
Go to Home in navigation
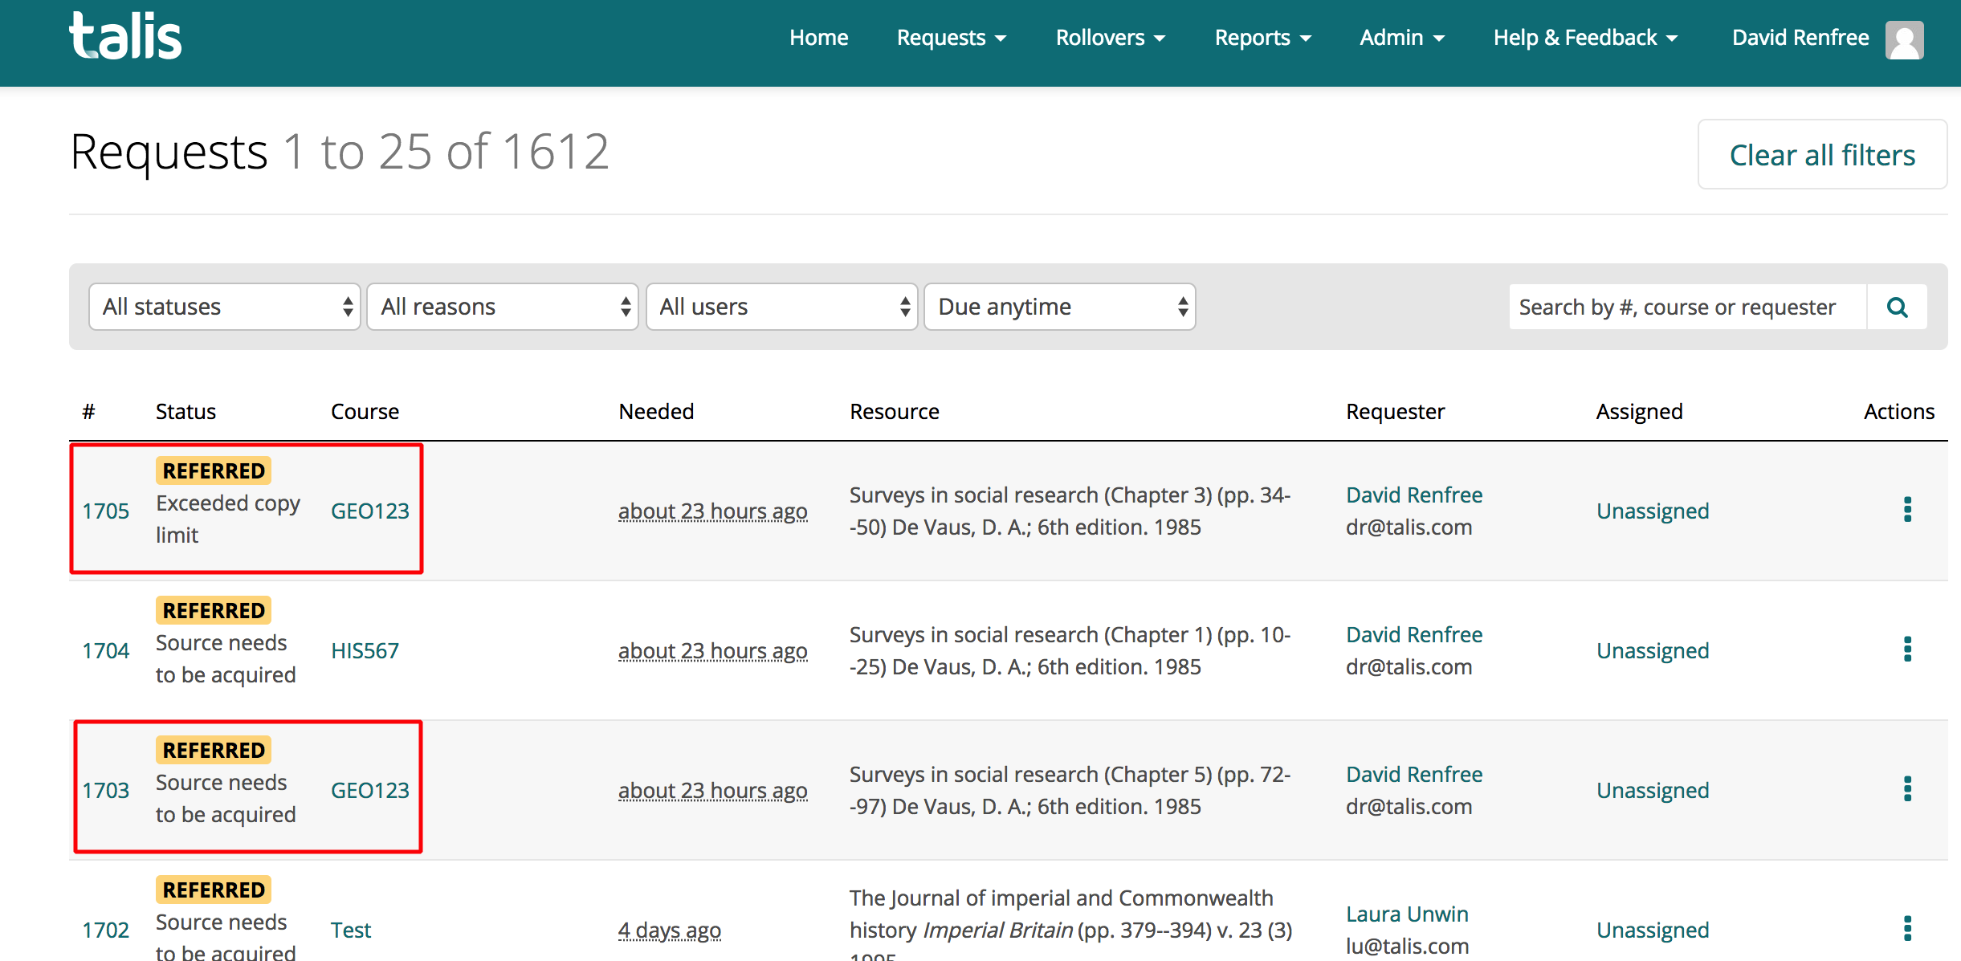point(818,38)
